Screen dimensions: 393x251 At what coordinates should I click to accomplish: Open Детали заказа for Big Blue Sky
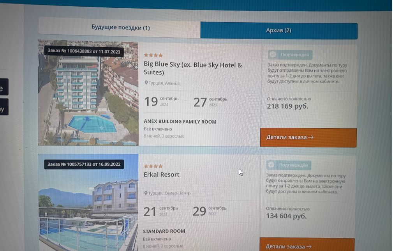point(308,138)
